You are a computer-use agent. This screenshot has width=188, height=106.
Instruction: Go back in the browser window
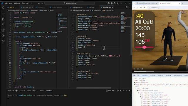pyautogui.click(x=134, y=7)
